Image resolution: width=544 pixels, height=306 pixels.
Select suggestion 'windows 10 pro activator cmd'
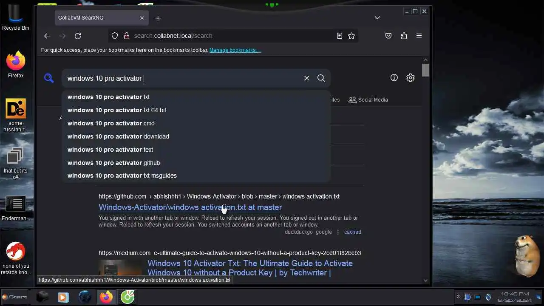coord(196,123)
